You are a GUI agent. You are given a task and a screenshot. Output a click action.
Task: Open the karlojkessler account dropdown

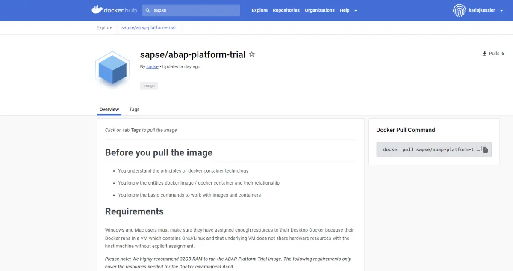[x=501, y=11]
